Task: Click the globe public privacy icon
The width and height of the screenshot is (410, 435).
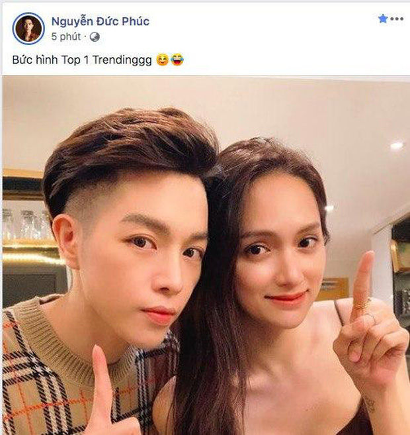Action: (95, 37)
